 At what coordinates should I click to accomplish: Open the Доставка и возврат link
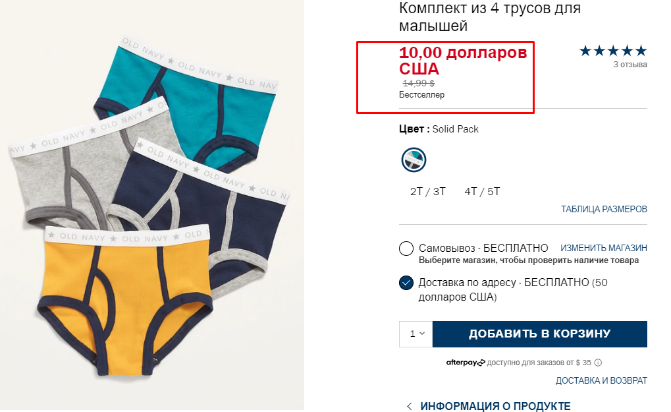[601, 380]
